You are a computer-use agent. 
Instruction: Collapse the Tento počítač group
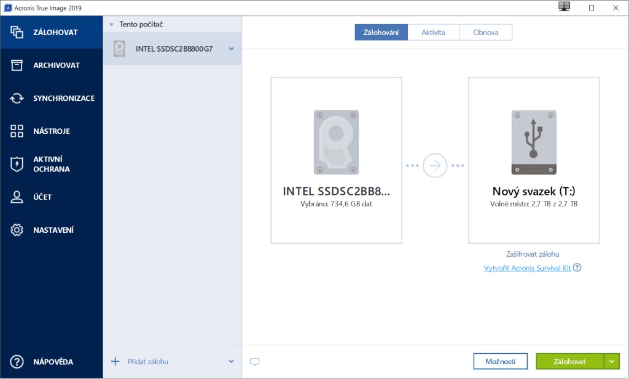112,25
